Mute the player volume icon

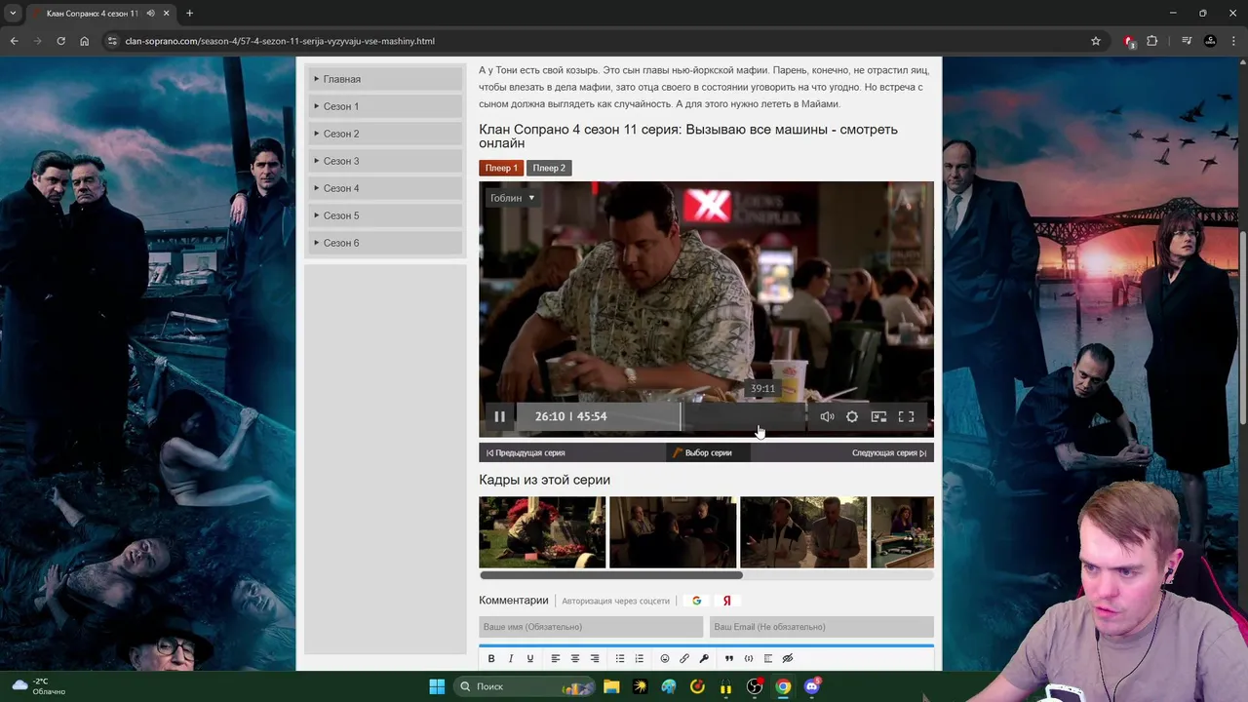(827, 416)
